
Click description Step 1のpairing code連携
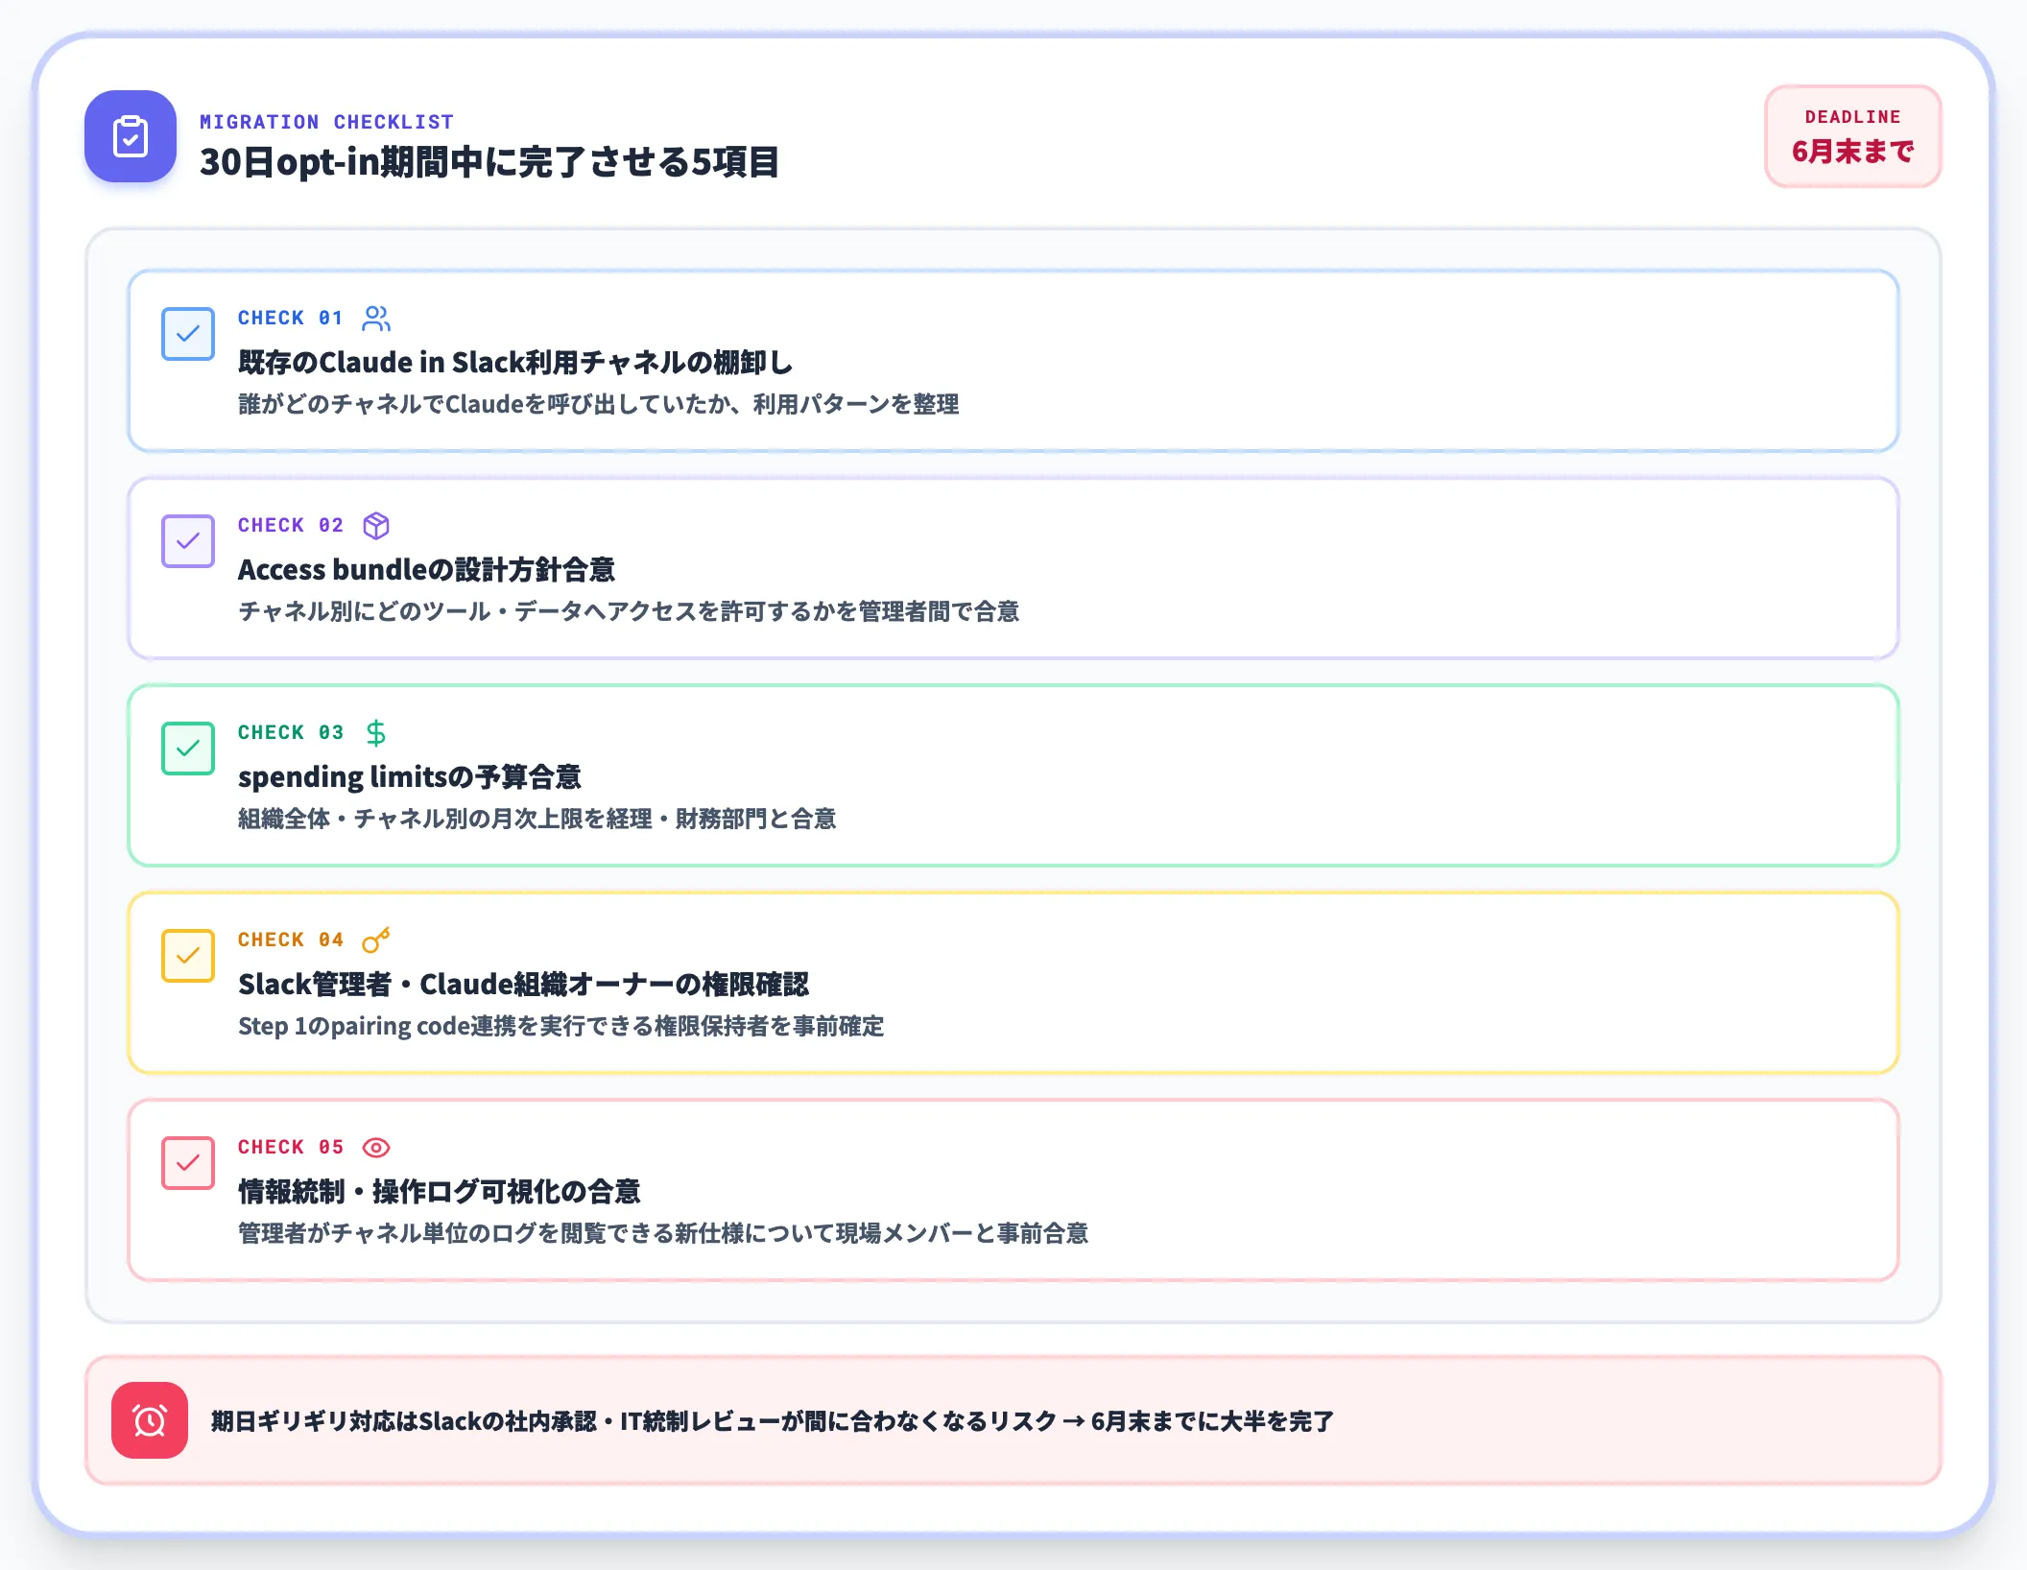point(560,1026)
